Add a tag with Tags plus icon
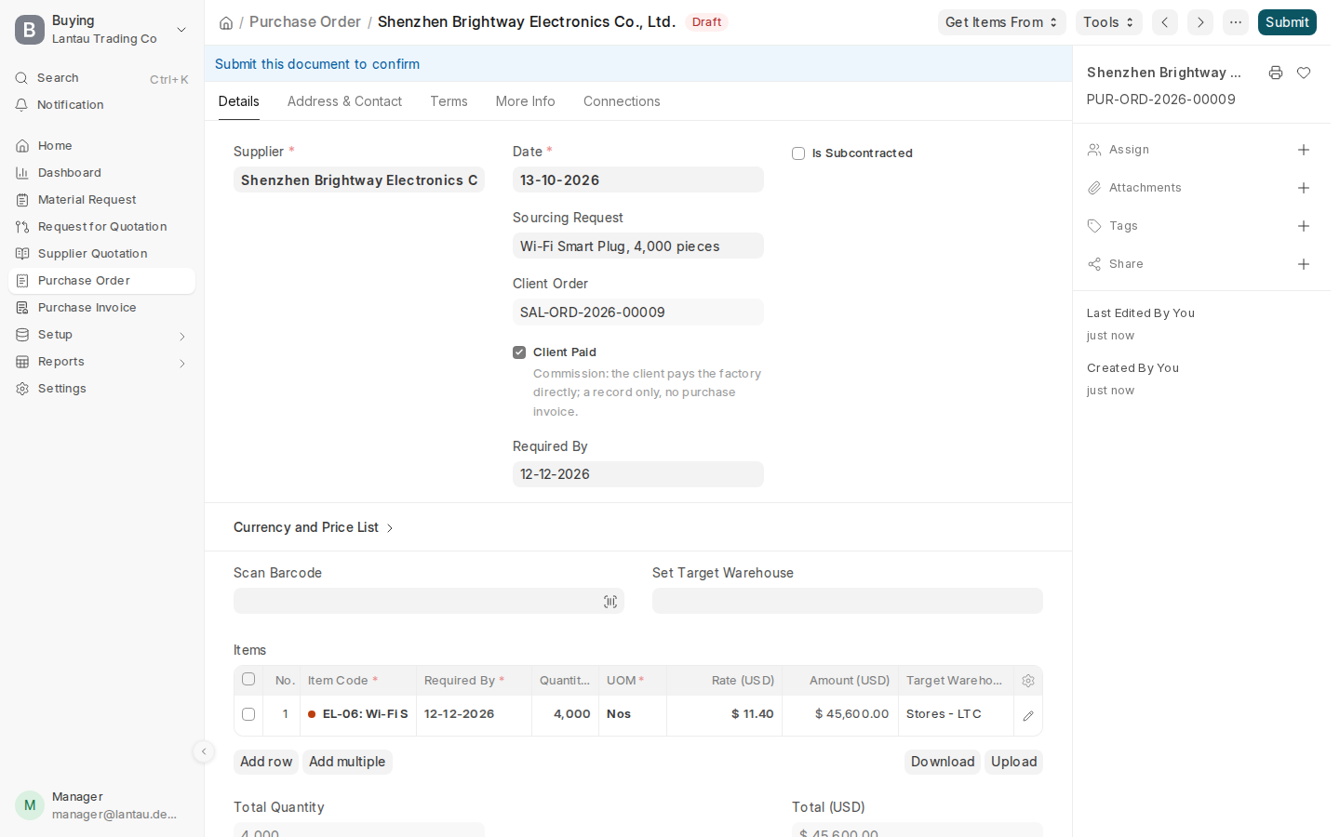The height and width of the screenshot is (837, 1340). pos(1304,226)
